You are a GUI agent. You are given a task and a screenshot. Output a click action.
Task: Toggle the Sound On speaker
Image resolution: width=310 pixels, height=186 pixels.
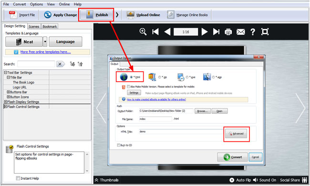tap(265, 180)
